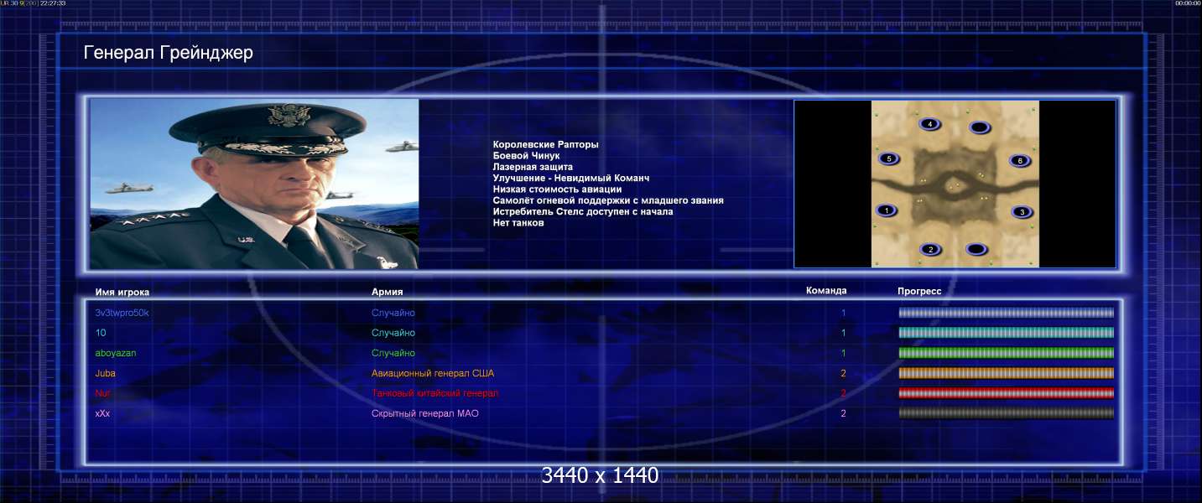
Task: Click "Танковый китайский генерал" army entry
Action: pos(435,393)
